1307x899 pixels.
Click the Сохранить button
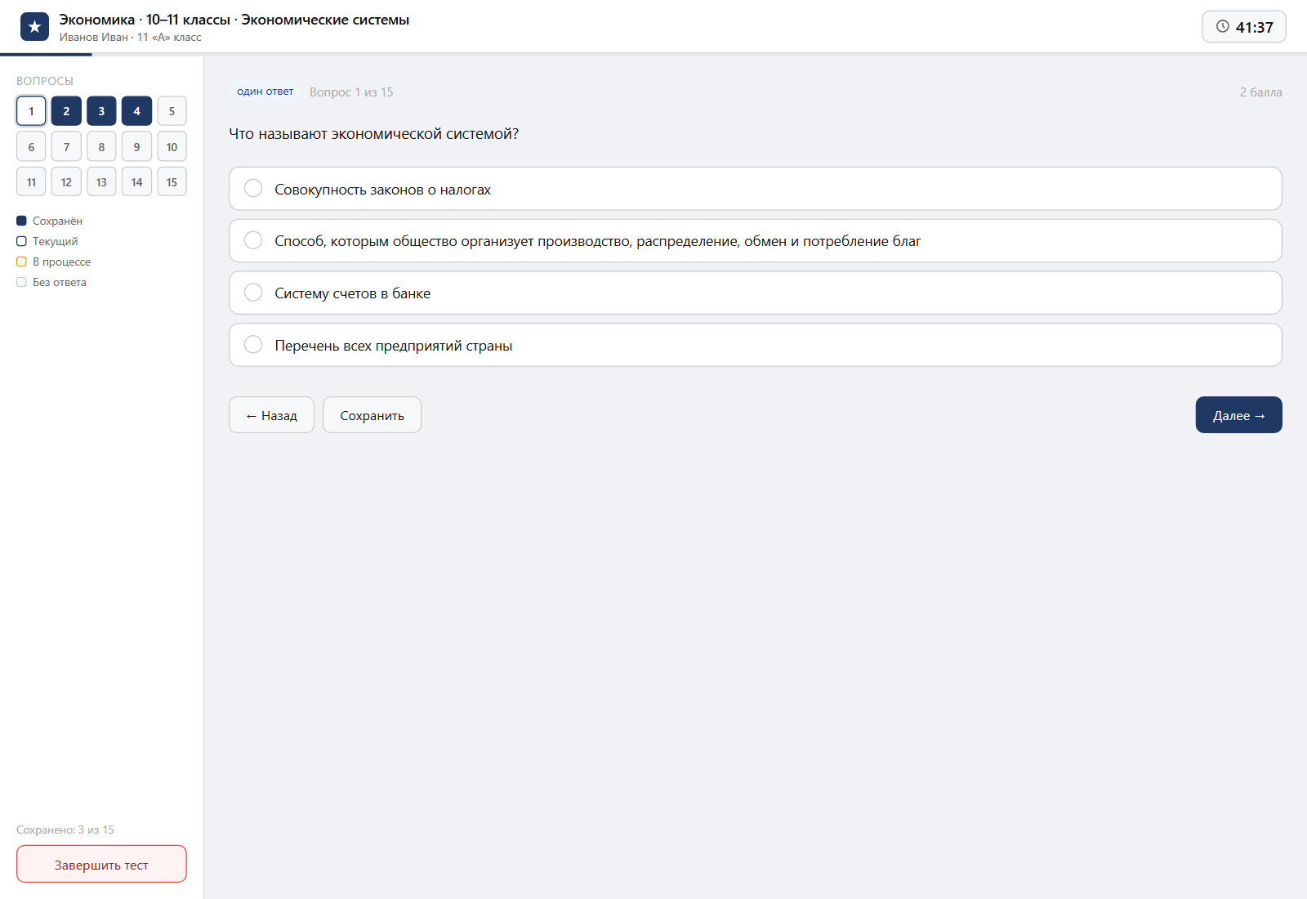372,415
